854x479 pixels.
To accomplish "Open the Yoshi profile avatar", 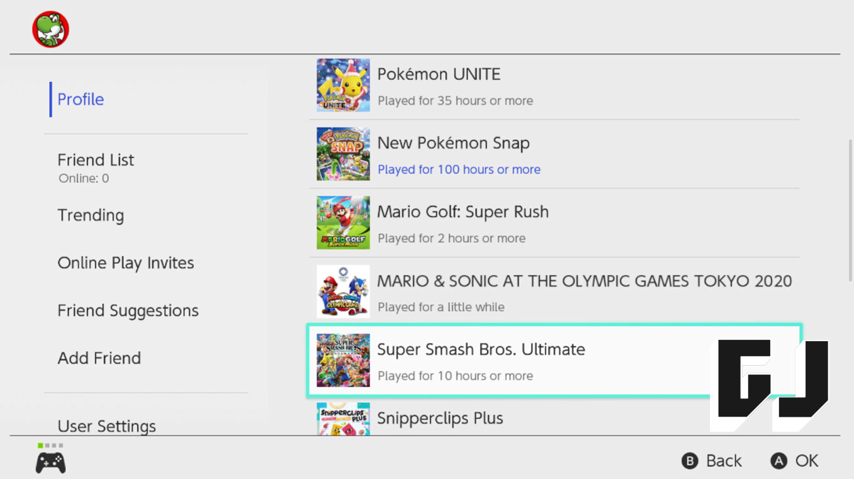I will click(x=50, y=29).
